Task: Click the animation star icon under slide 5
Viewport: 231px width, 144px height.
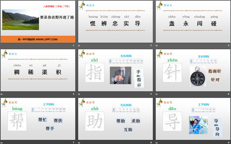Action: tap(79, 94)
